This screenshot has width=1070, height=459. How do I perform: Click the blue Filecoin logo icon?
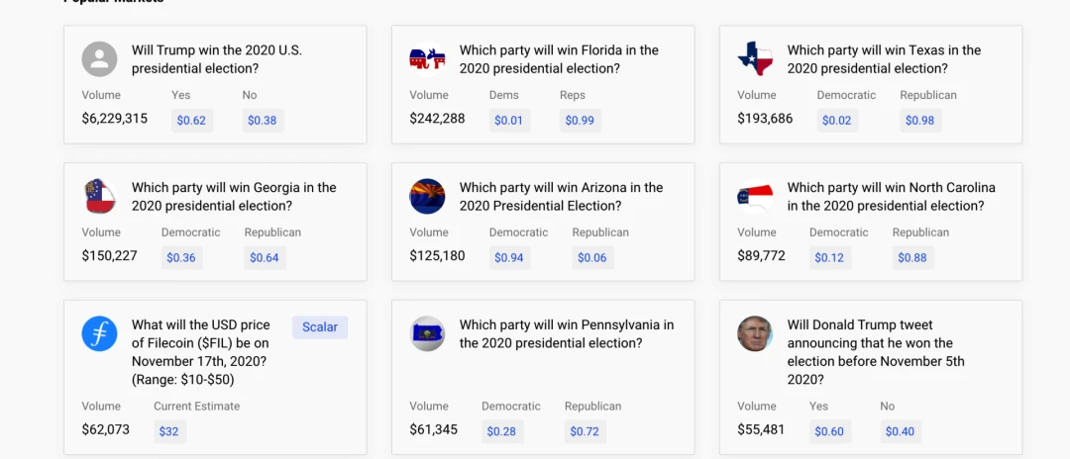click(x=100, y=333)
